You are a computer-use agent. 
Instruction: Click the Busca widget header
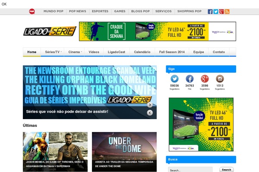point(201,160)
